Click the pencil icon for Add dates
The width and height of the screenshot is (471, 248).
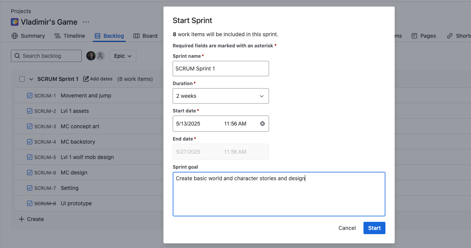[x=86, y=79]
